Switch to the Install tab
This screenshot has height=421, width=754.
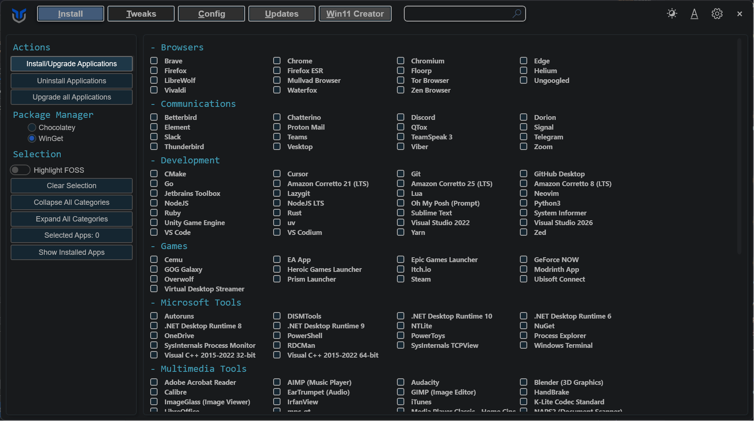coord(70,14)
